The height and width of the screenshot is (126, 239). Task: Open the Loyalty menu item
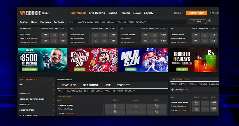point(148,13)
